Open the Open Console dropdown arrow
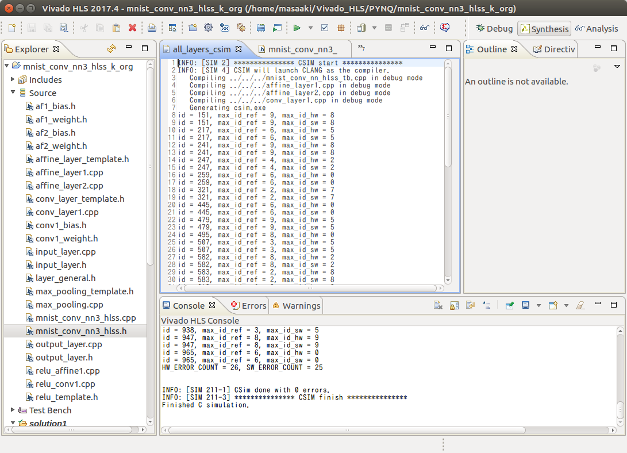This screenshot has width=627, height=453. 566,305
